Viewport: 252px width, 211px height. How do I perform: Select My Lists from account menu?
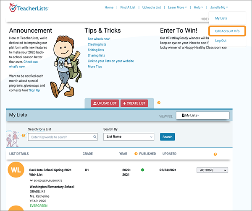(221, 18)
